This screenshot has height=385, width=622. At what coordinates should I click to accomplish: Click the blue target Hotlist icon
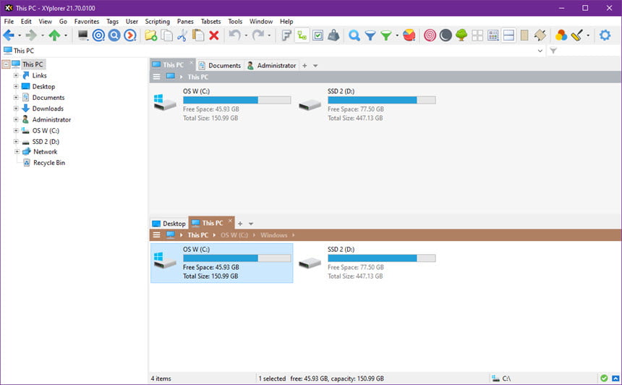(98, 35)
